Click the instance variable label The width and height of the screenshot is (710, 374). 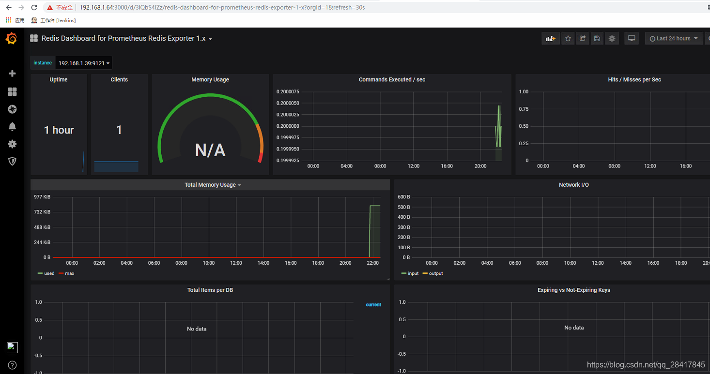tap(43, 63)
